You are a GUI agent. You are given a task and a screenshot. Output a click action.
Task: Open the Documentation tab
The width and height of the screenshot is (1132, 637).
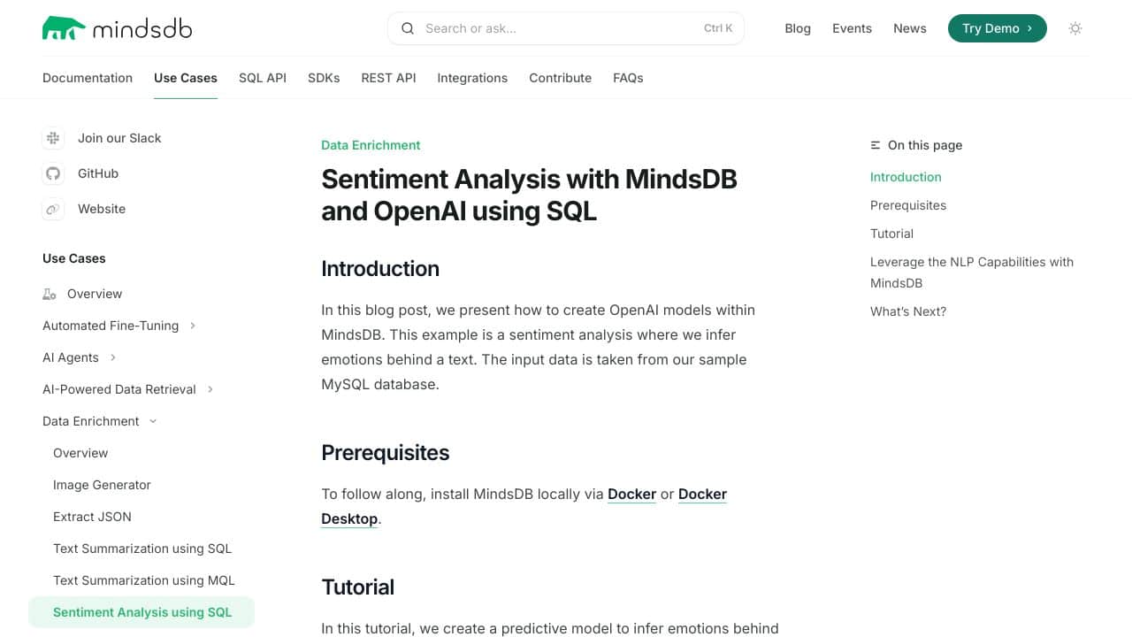pyautogui.click(x=88, y=78)
